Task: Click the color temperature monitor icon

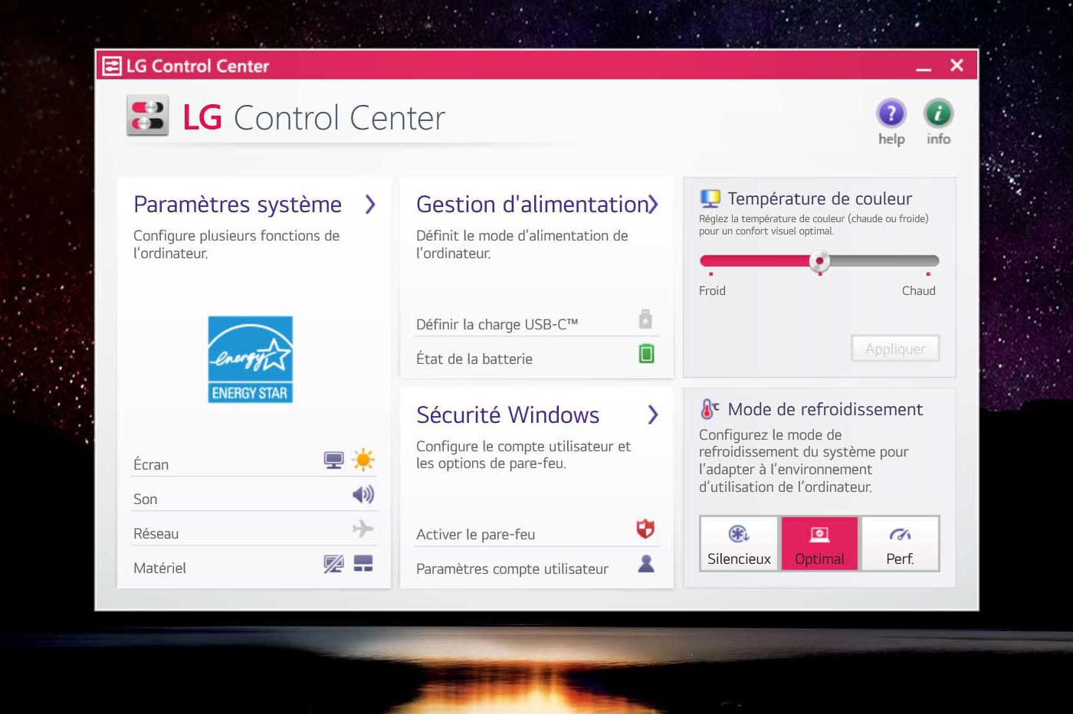Action: [x=710, y=199]
